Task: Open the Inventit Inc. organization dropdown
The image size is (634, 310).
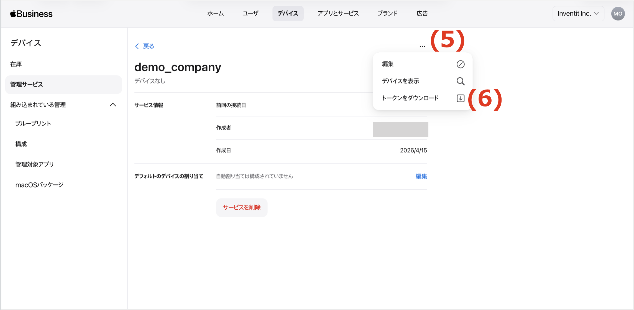Action: (x=578, y=14)
